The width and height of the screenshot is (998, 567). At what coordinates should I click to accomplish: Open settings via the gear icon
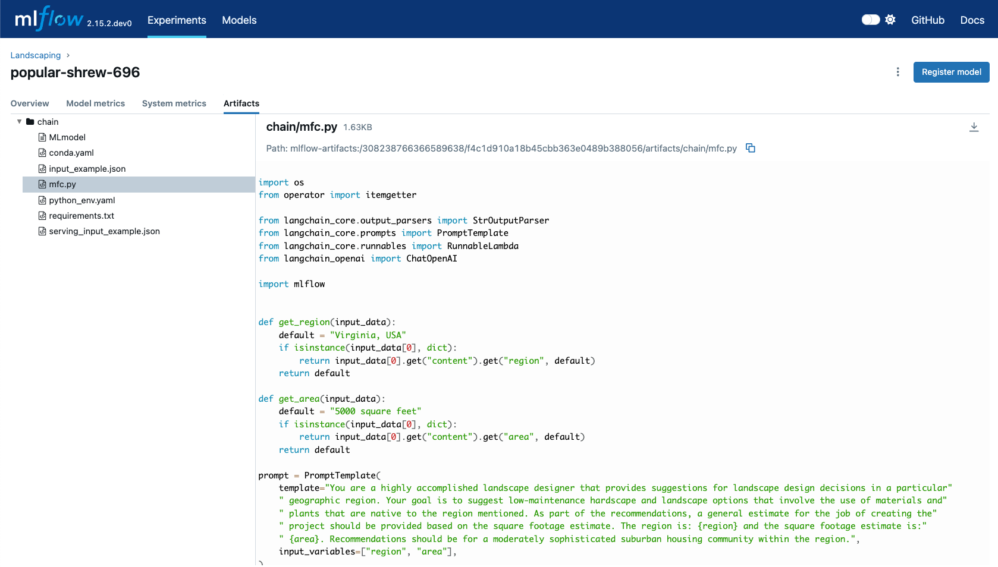(x=890, y=19)
